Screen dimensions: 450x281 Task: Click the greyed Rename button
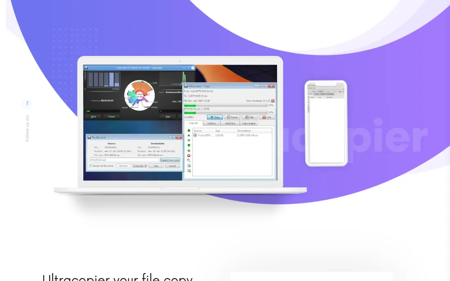[x=124, y=166]
